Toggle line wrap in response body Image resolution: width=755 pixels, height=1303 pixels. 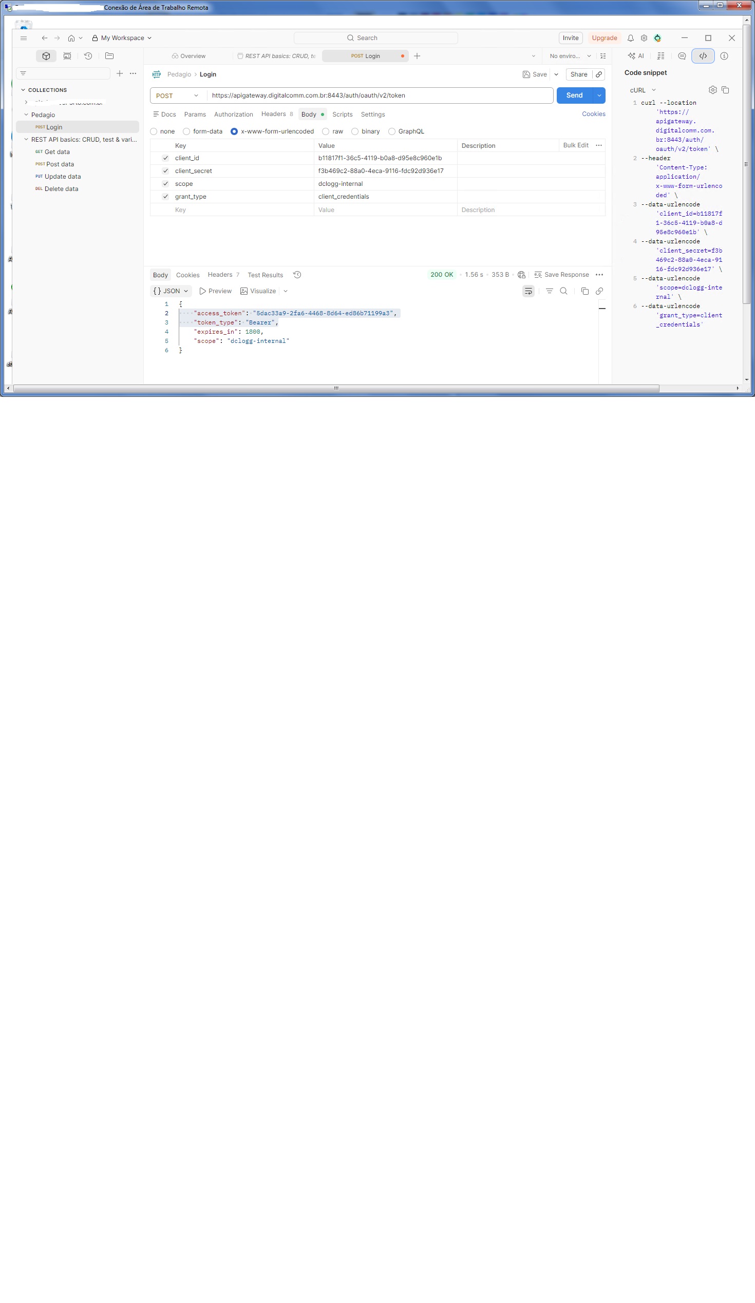tap(528, 292)
